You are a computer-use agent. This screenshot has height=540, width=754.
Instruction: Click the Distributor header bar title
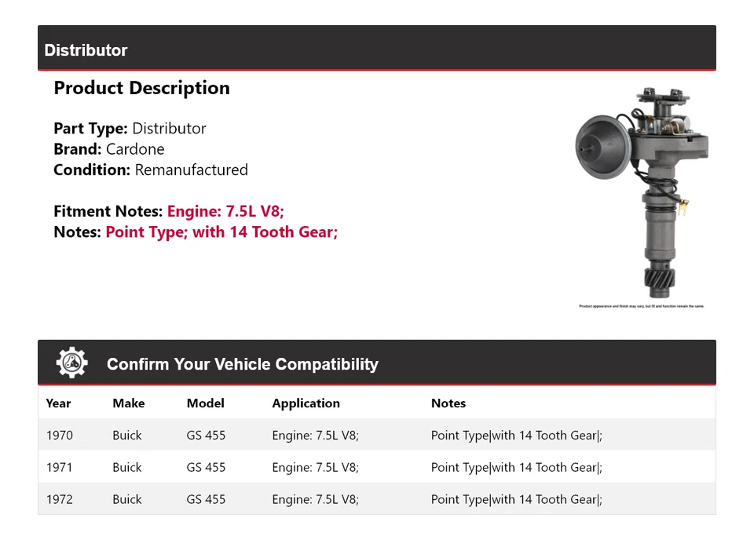(86, 50)
